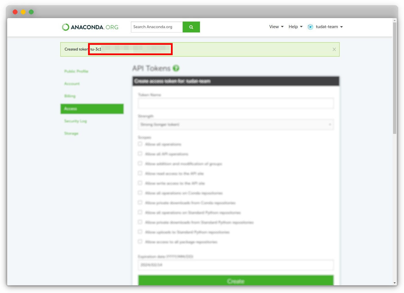
Task: Click the Anaconda.org logo
Action: [90, 27]
